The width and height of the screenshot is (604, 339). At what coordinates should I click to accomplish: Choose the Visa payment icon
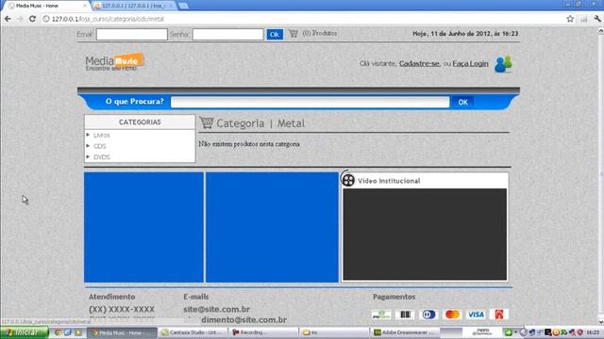point(476,315)
